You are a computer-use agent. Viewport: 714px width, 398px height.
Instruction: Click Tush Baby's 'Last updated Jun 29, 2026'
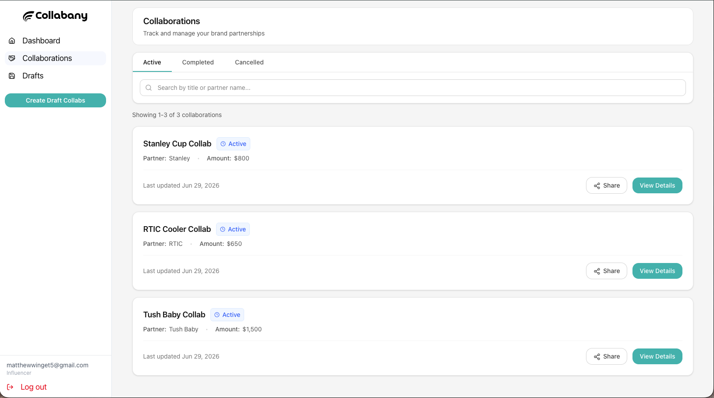[x=181, y=356]
